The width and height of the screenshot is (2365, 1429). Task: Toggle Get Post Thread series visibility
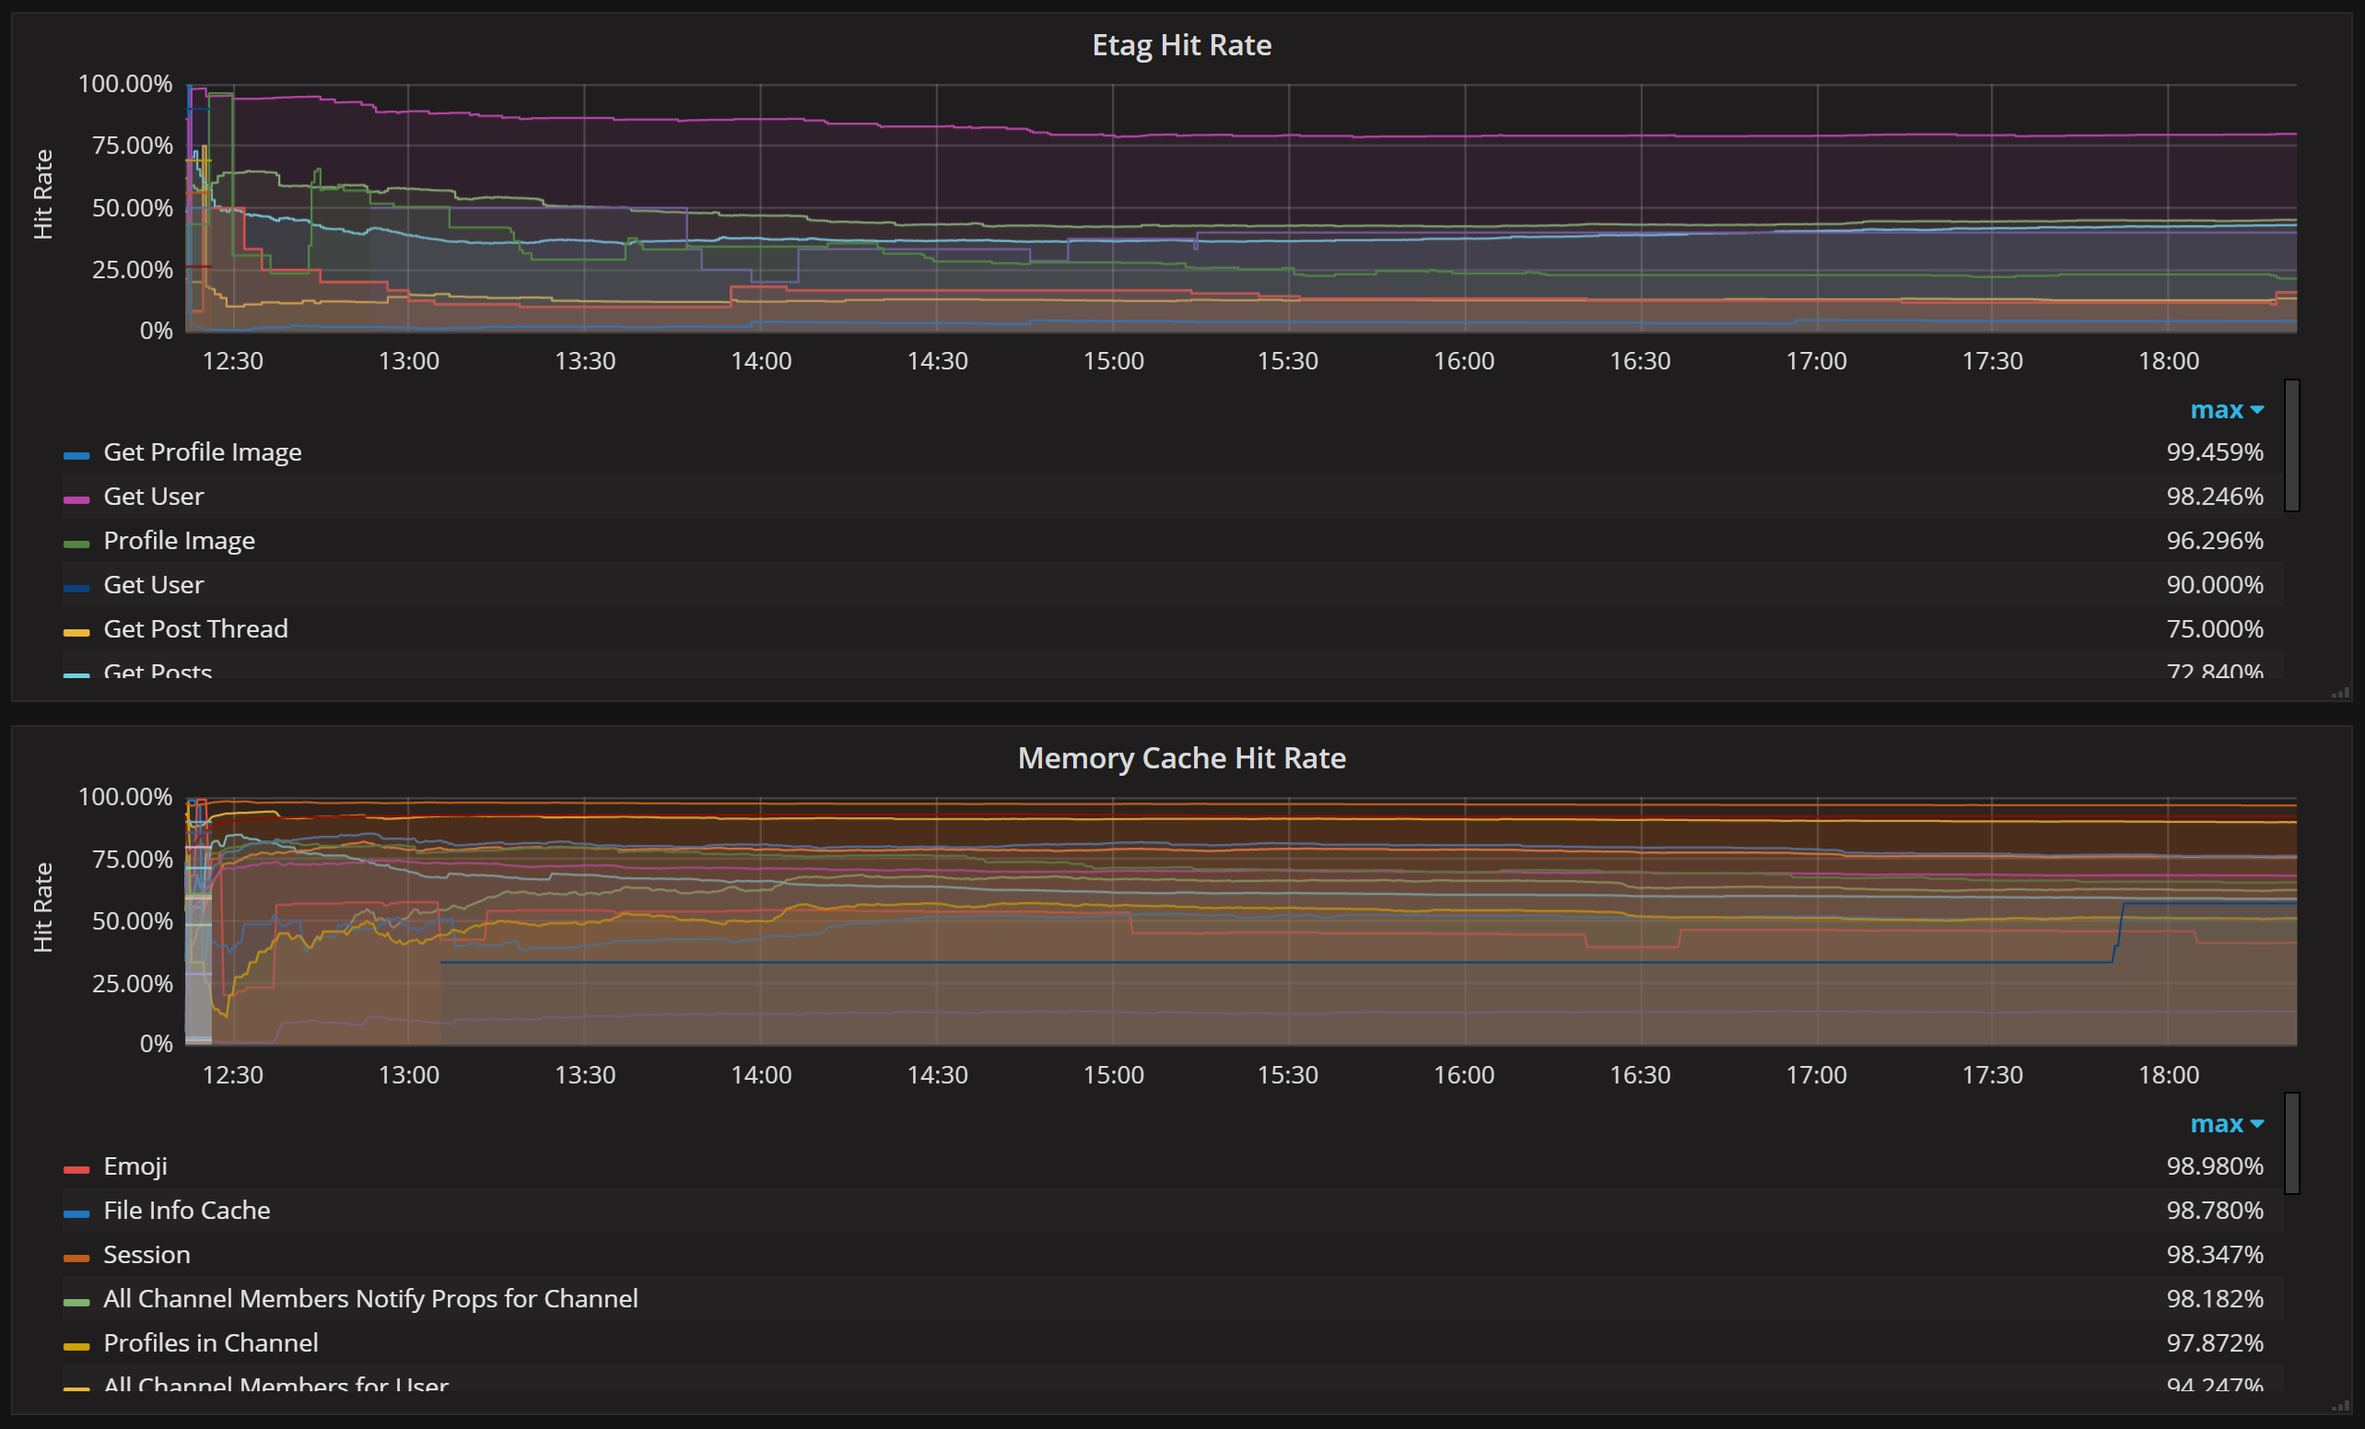(x=194, y=628)
